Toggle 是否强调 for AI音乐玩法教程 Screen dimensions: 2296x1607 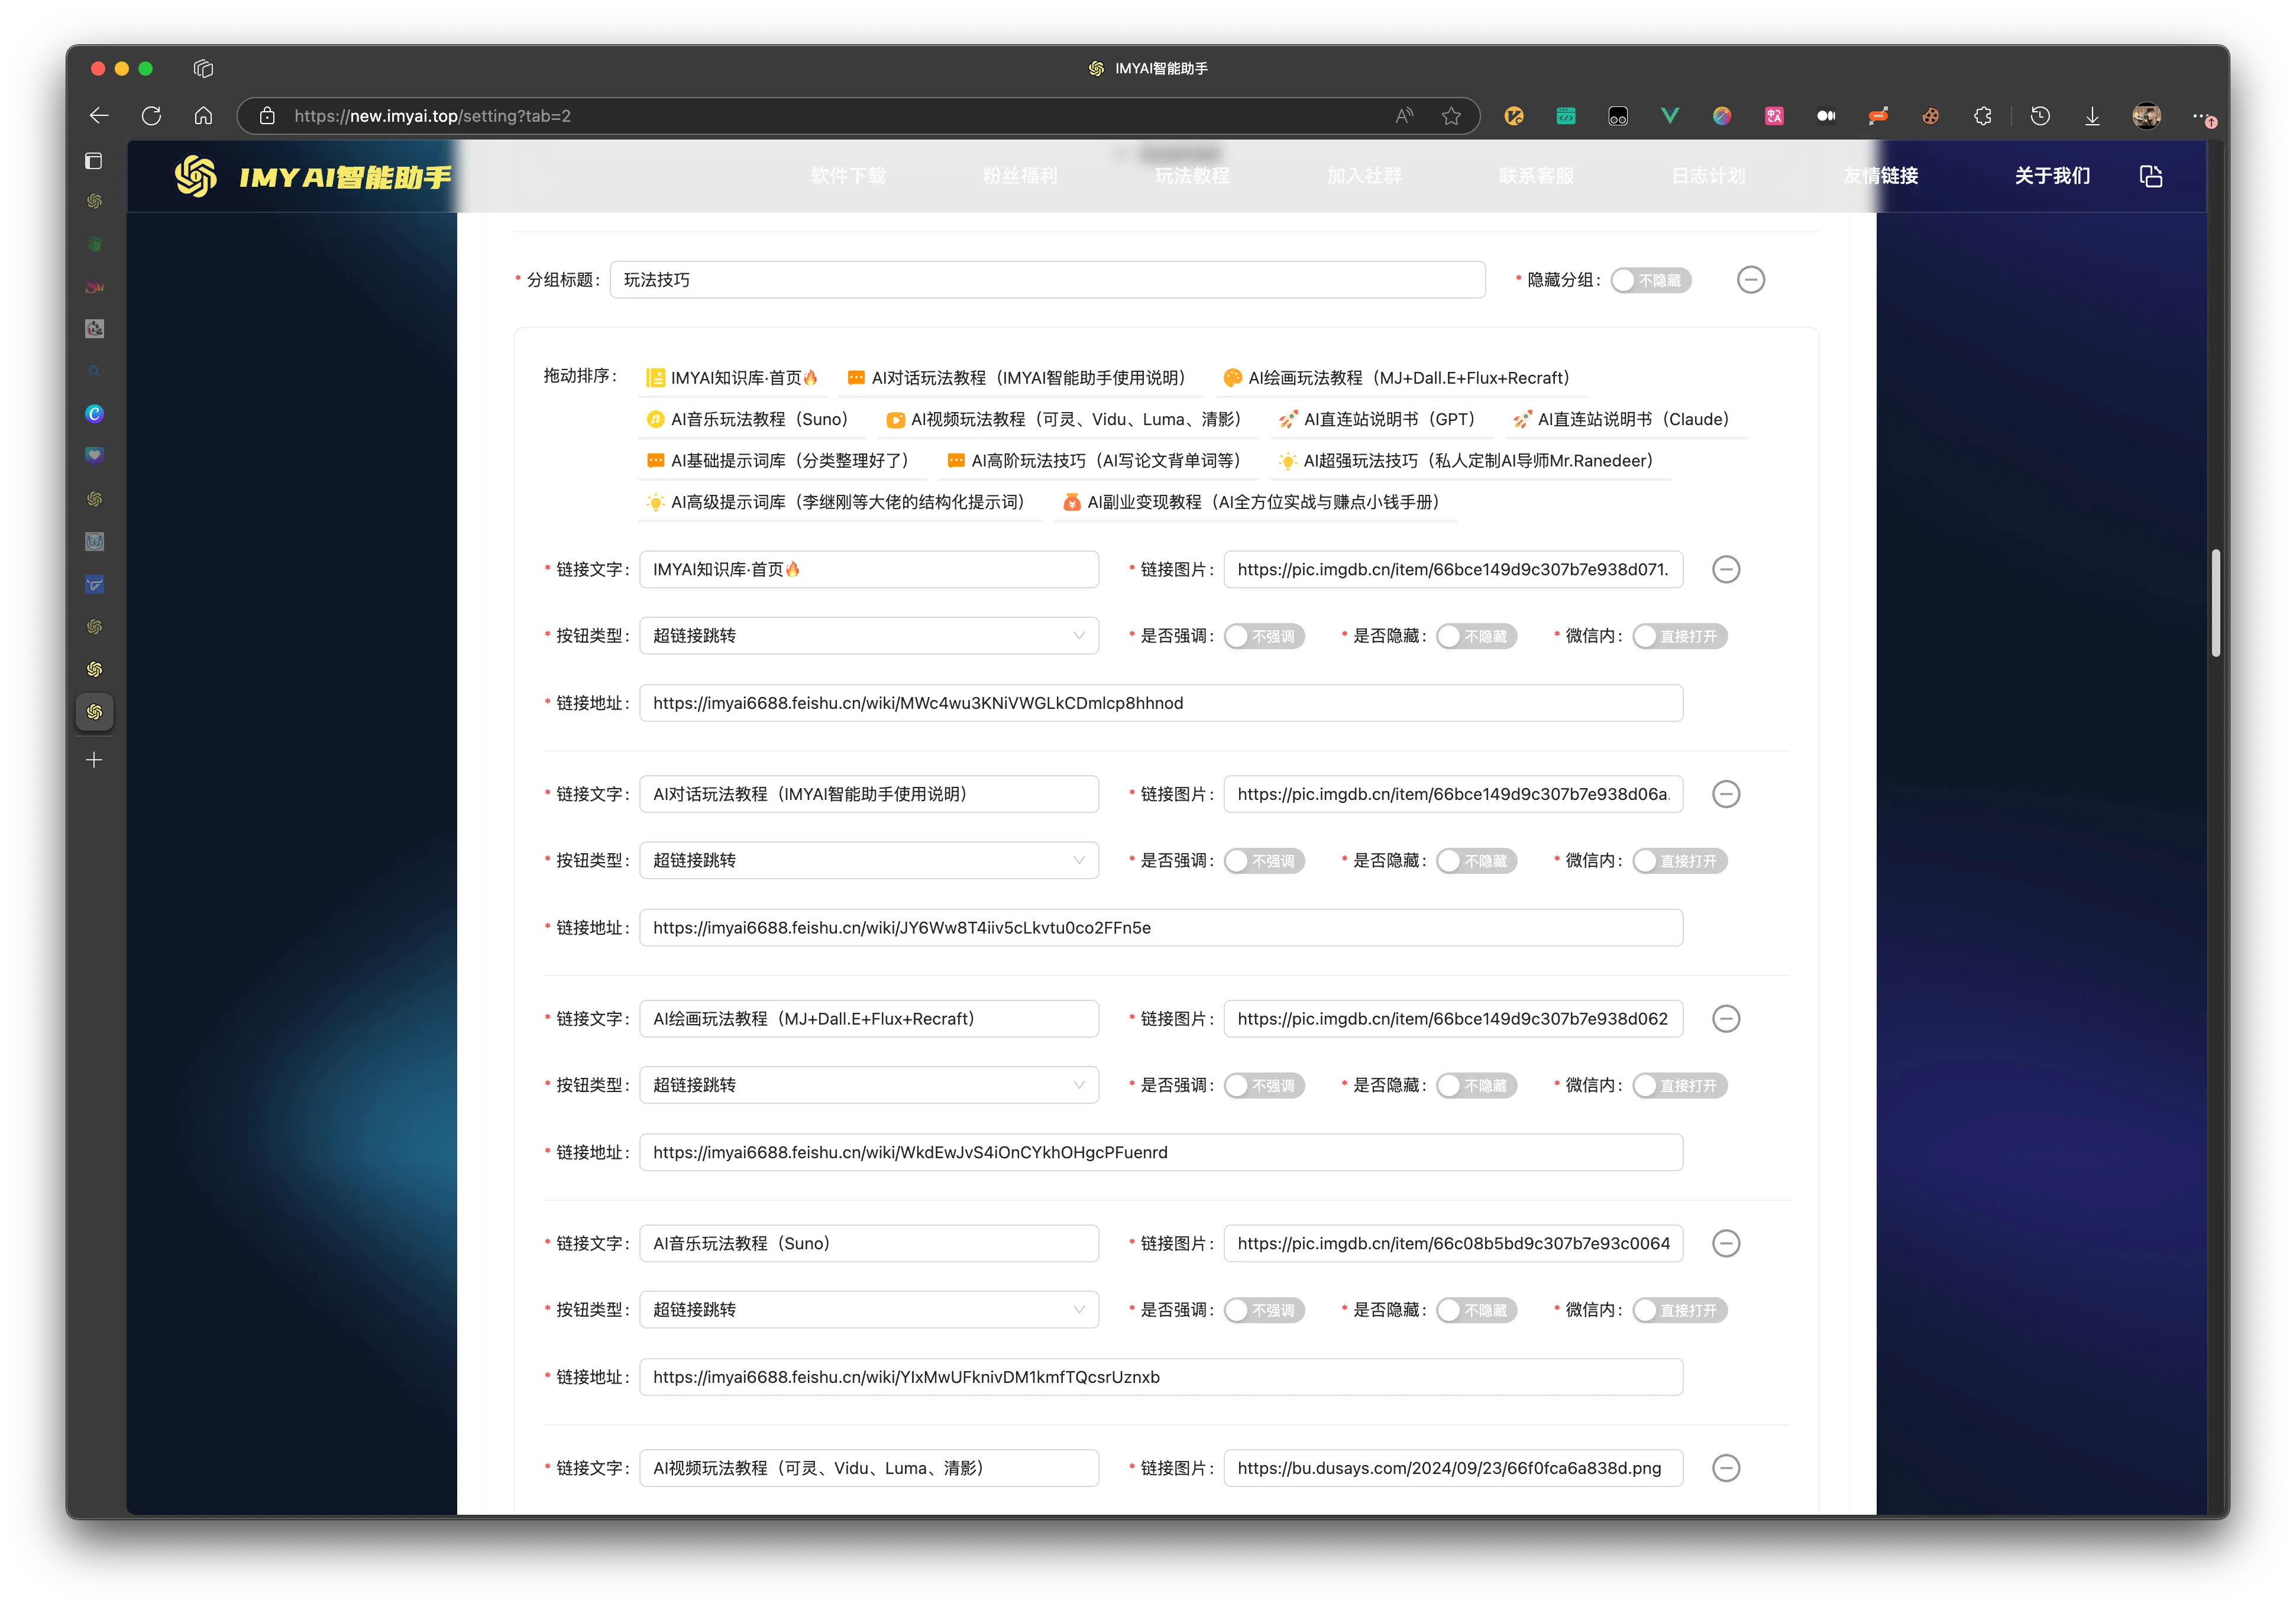click(x=1264, y=1310)
